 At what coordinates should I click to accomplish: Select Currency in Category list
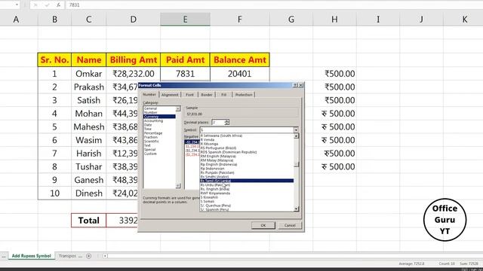click(159, 117)
